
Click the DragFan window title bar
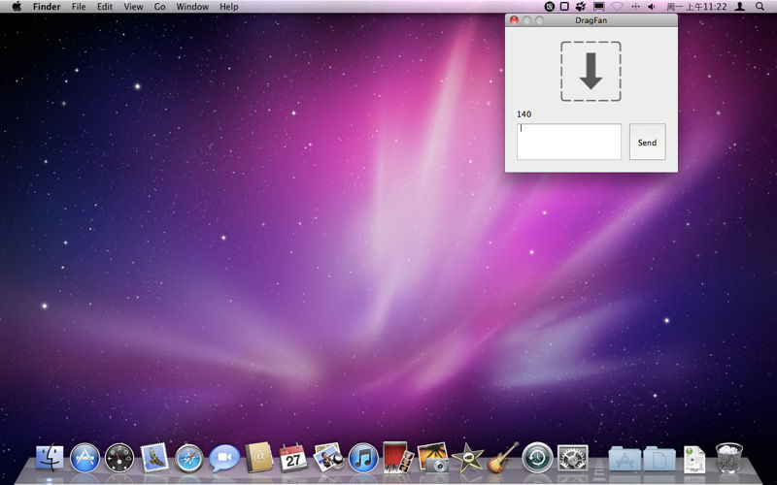click(x=591, y=20)
